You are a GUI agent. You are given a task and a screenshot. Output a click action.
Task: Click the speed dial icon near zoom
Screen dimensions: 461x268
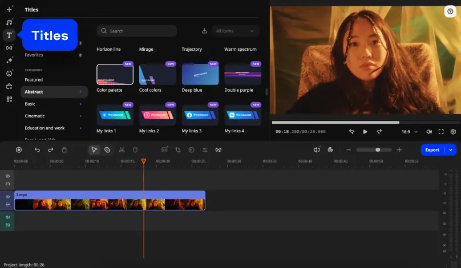tap(330, 149)
